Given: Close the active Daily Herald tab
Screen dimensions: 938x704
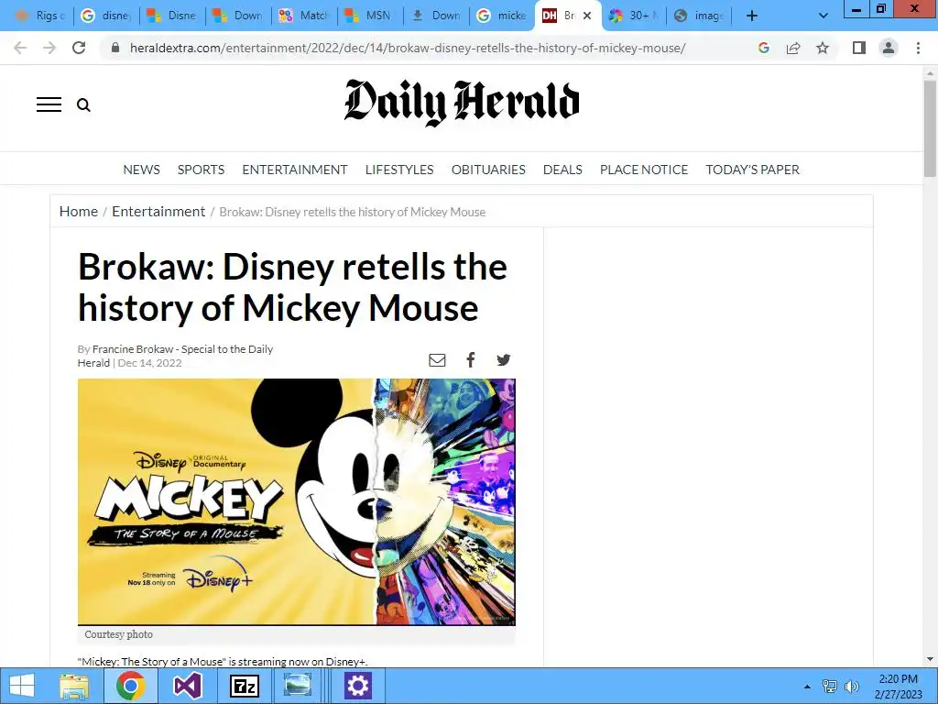Looking at the screenshot, I should [587, 16].
